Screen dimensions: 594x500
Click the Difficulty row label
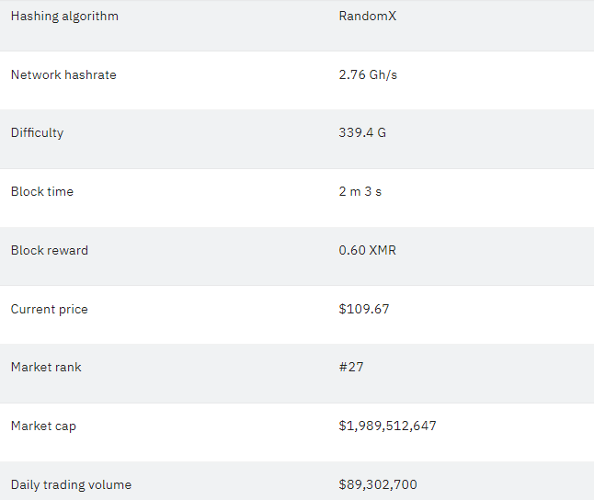pos(37,133)
